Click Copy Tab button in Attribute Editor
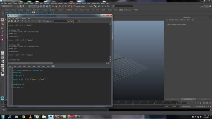 [x=204, y=99]
